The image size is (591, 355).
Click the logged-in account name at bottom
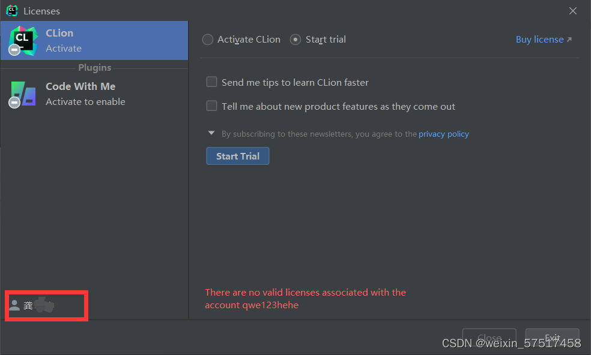tap(40, 306)
